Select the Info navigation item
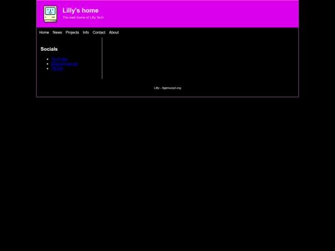This screenshot has width=335, height=251. pyautogui.click(x=86, y=32)
